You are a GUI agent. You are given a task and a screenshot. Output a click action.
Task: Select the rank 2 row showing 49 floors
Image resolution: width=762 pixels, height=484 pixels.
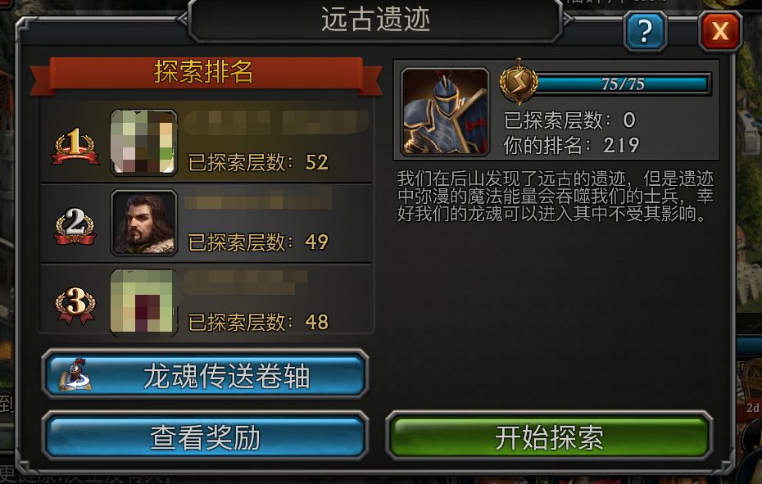(x=206, y=223)
